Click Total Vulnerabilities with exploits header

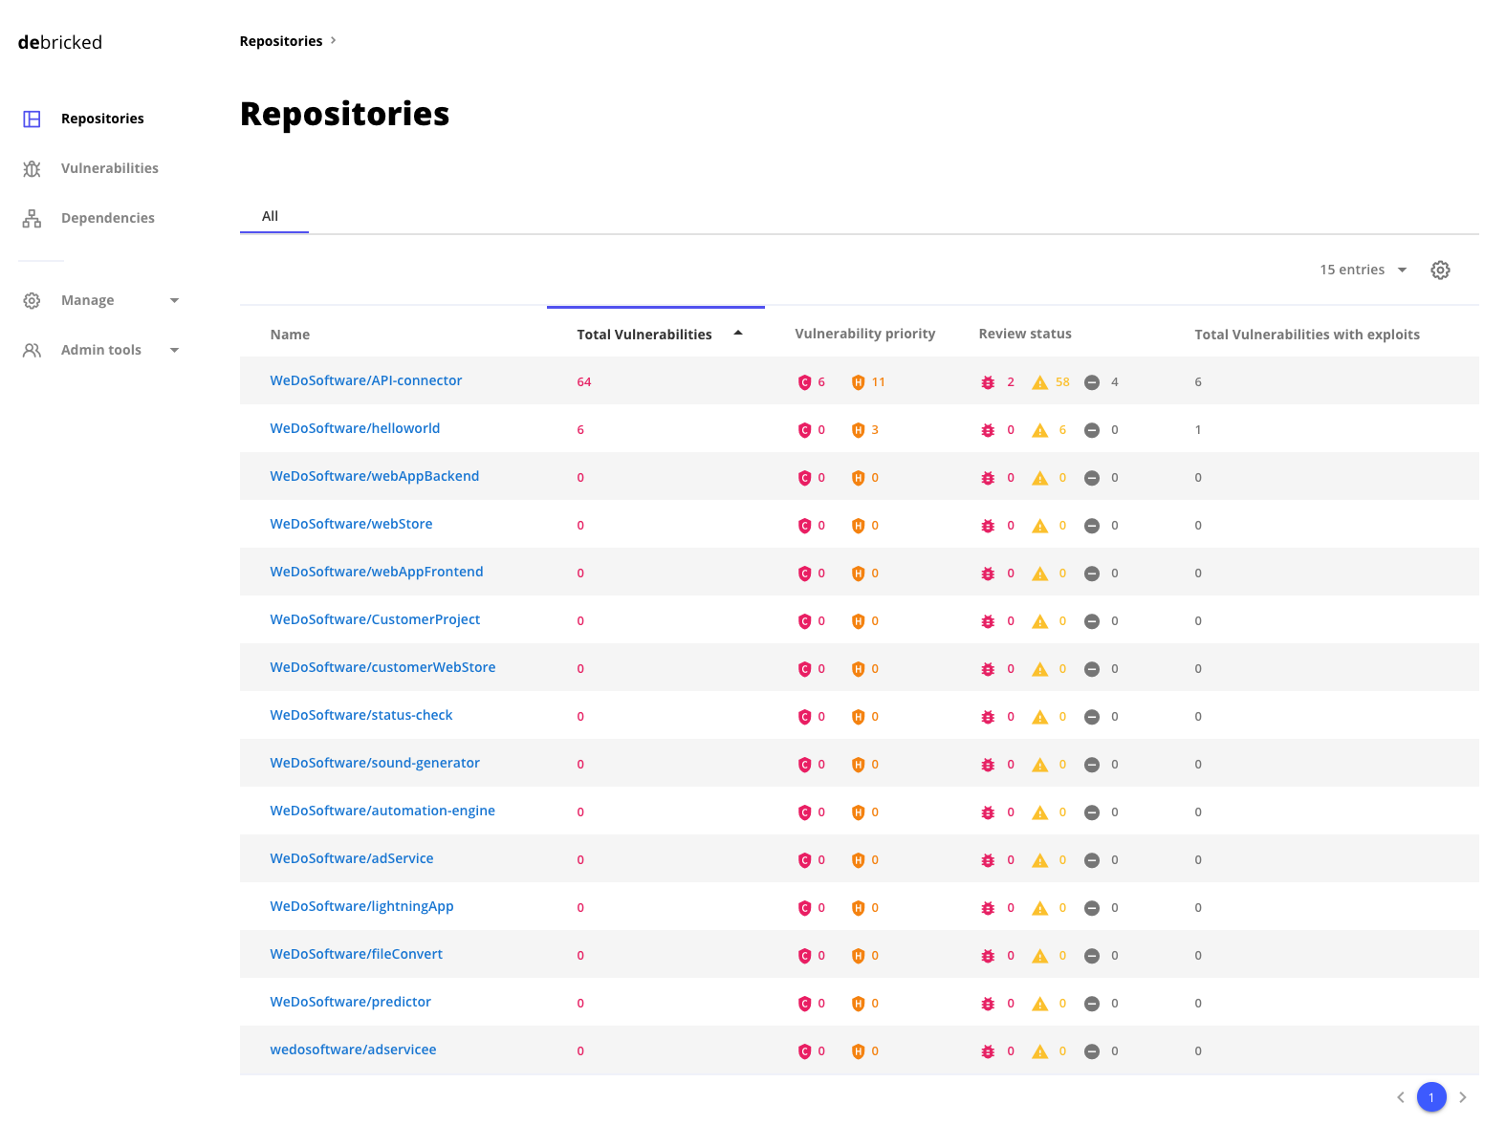(x=1307, y=335)
